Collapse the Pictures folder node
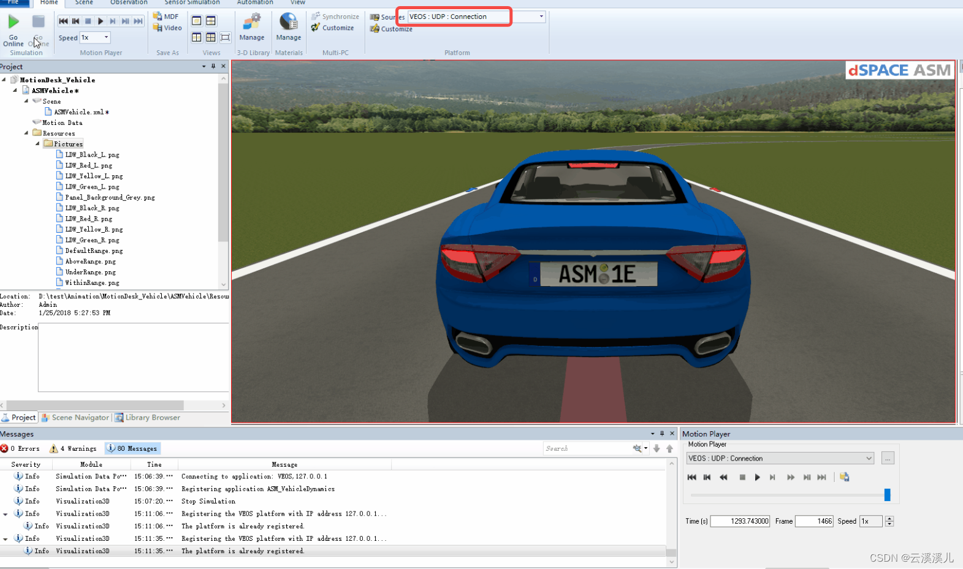 (37, 144)
